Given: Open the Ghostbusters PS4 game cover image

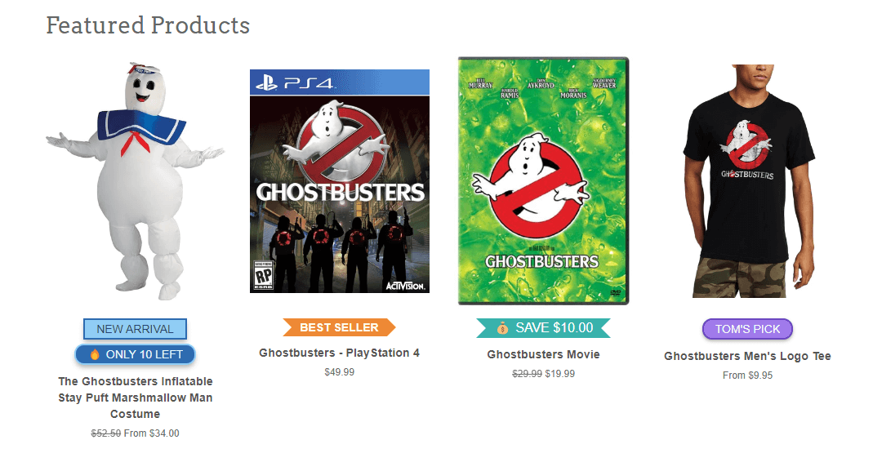Looking at the screenshot, I should pyautogui.click(x=340, y=181).
